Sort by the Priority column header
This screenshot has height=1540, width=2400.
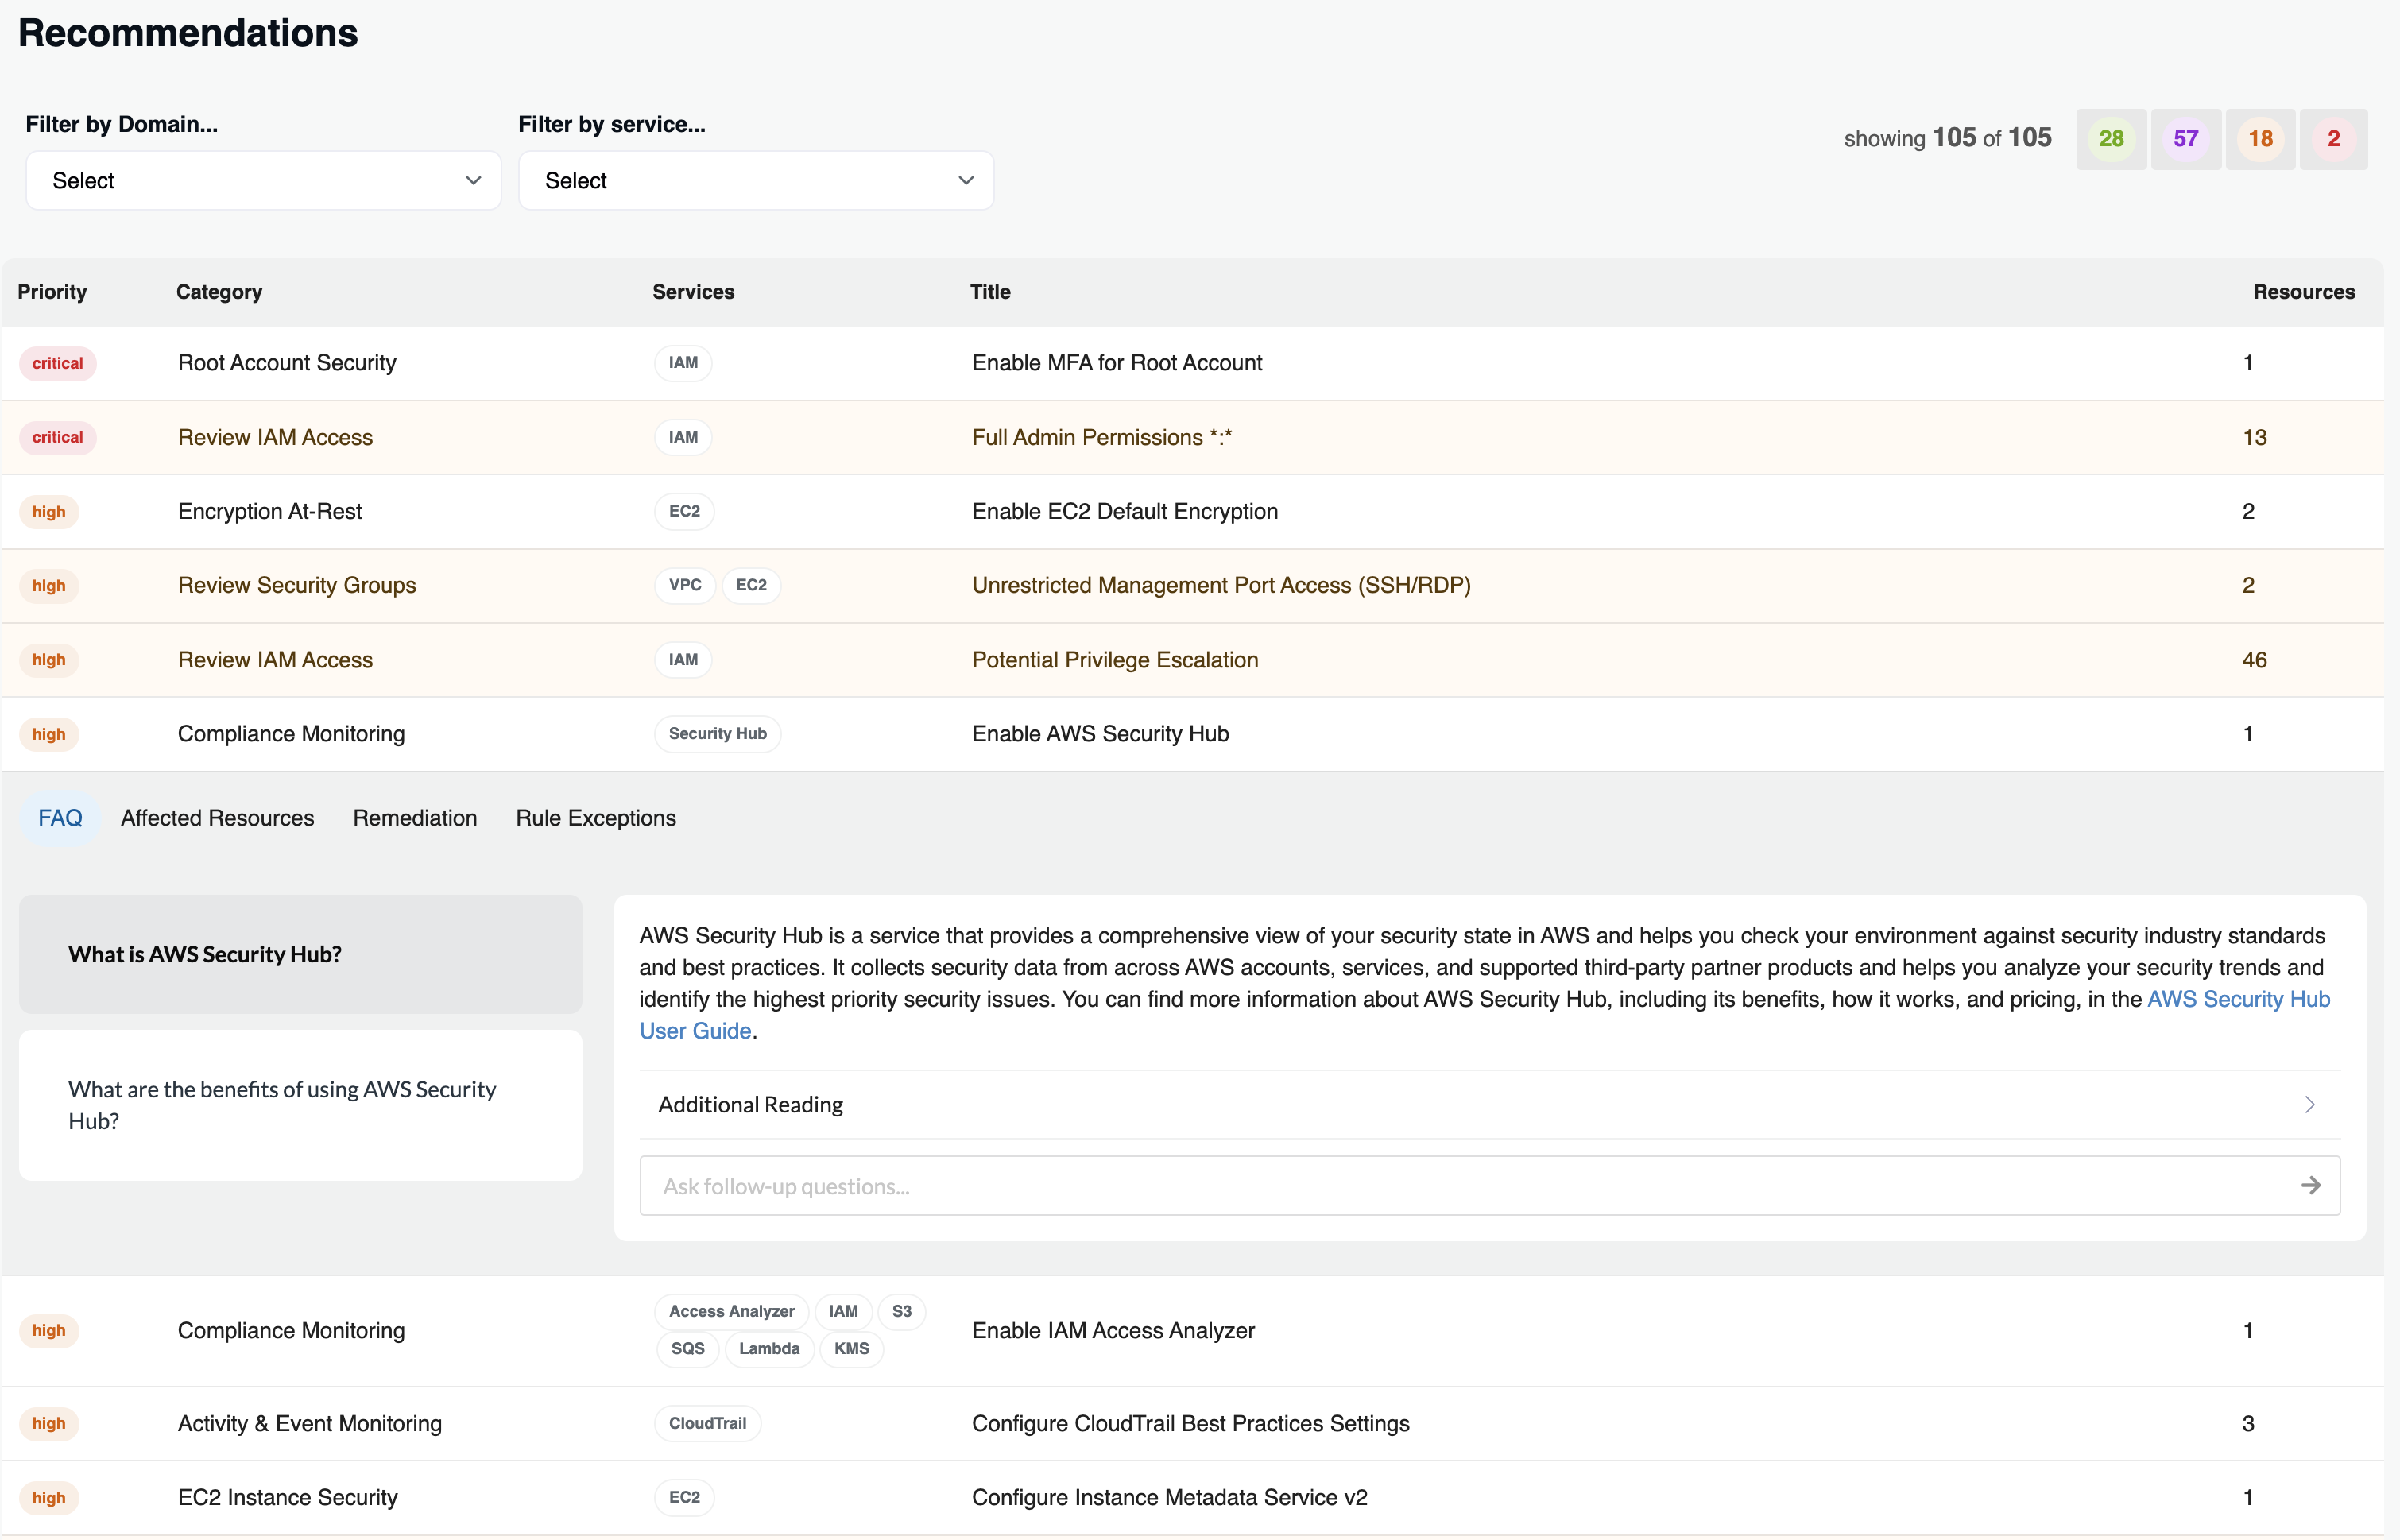pyautogui.click(x=52, y=292)
